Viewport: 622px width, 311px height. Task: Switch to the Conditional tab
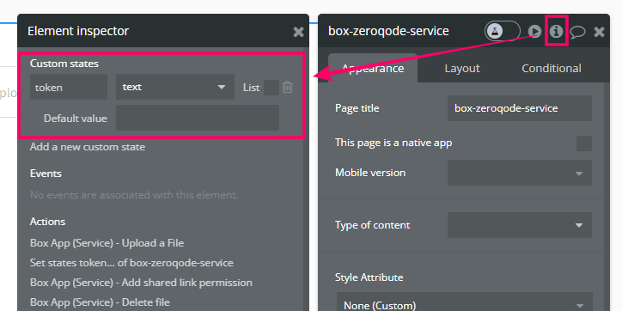pos(552,68)
